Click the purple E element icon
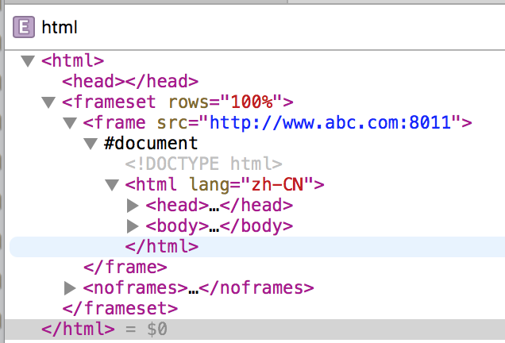Screen dimensions: 505x343 pyautogui.click(x=24, y=27)
